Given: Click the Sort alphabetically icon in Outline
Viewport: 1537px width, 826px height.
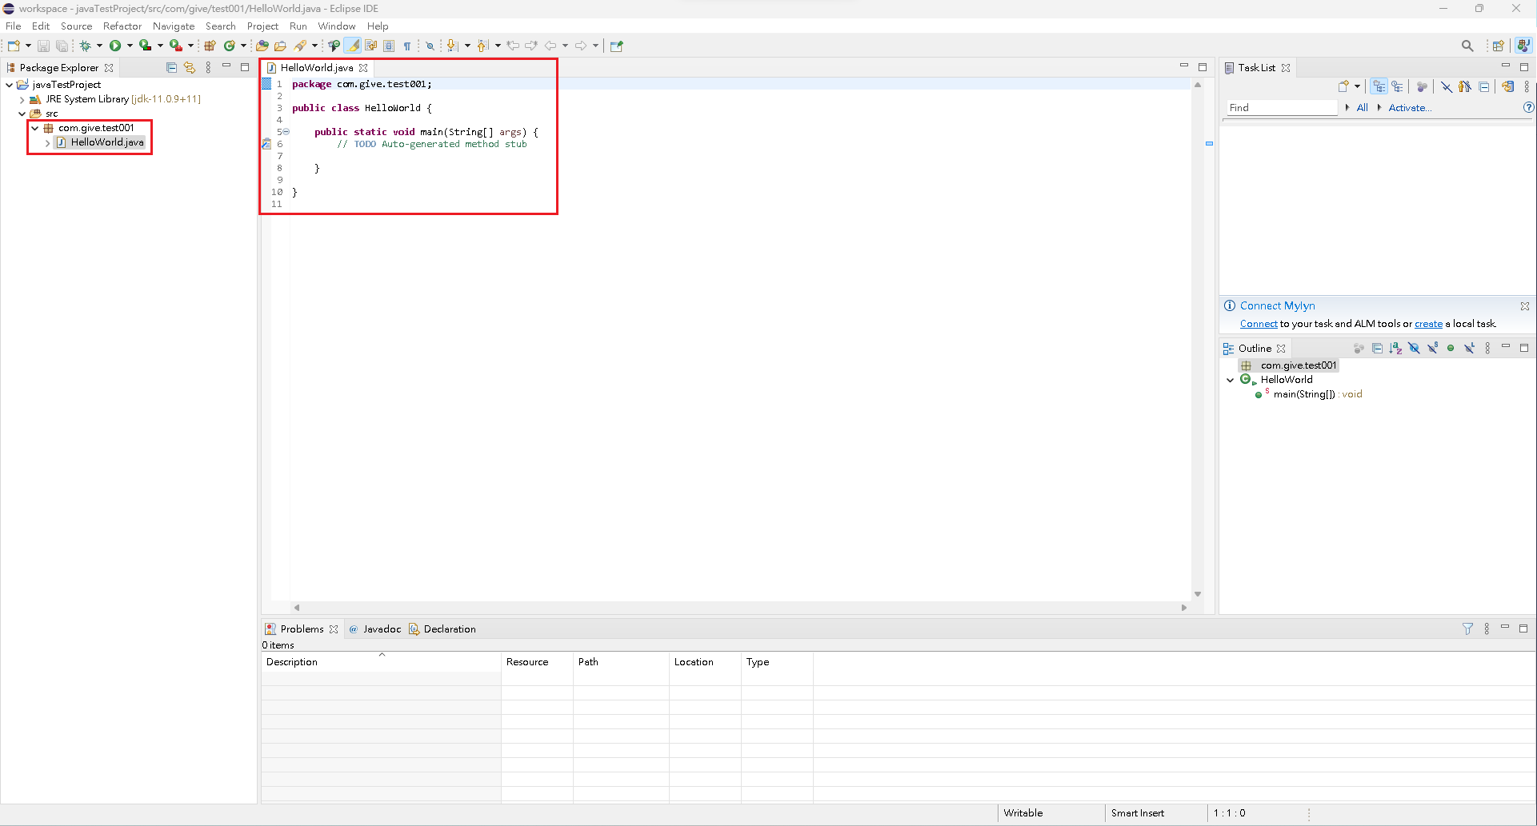Looking at the screenshot, I should click(1395, 348).
